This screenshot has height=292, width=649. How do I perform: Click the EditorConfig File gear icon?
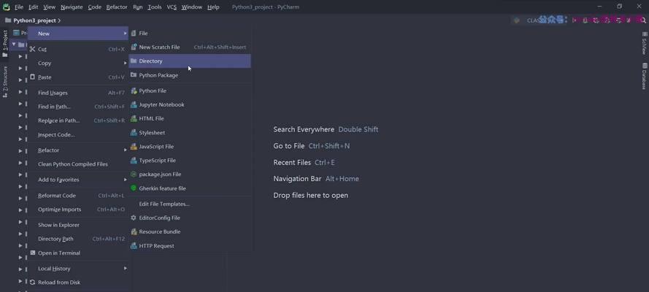coord(134,218)
